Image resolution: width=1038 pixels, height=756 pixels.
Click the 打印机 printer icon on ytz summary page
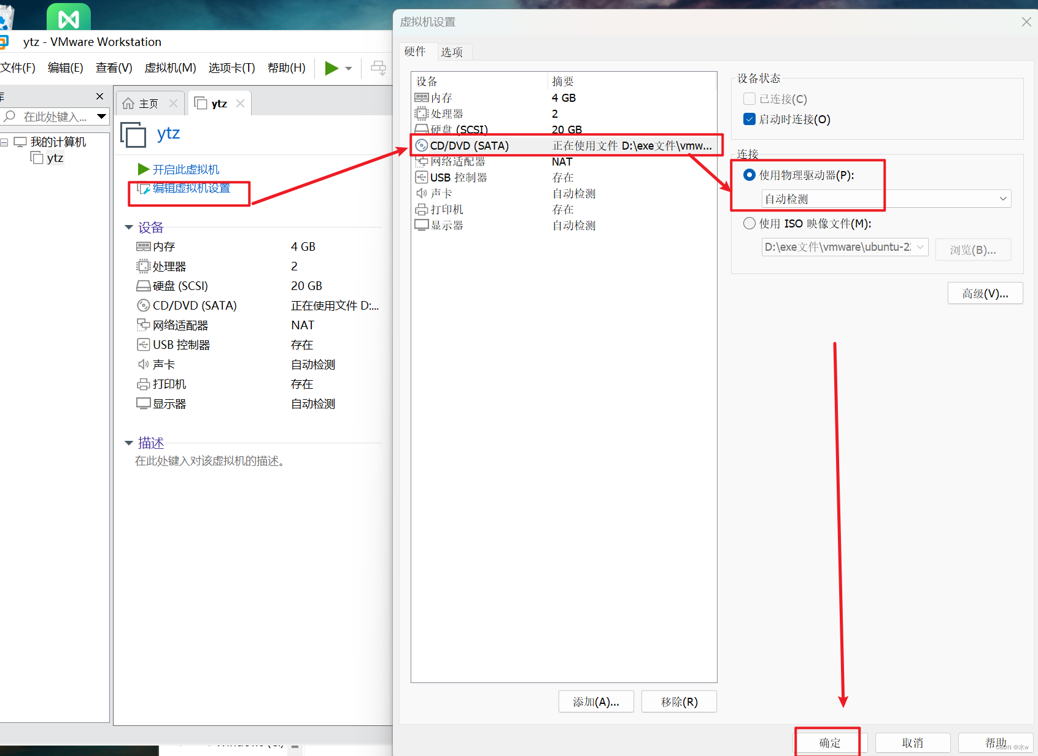tap(143, 384)
